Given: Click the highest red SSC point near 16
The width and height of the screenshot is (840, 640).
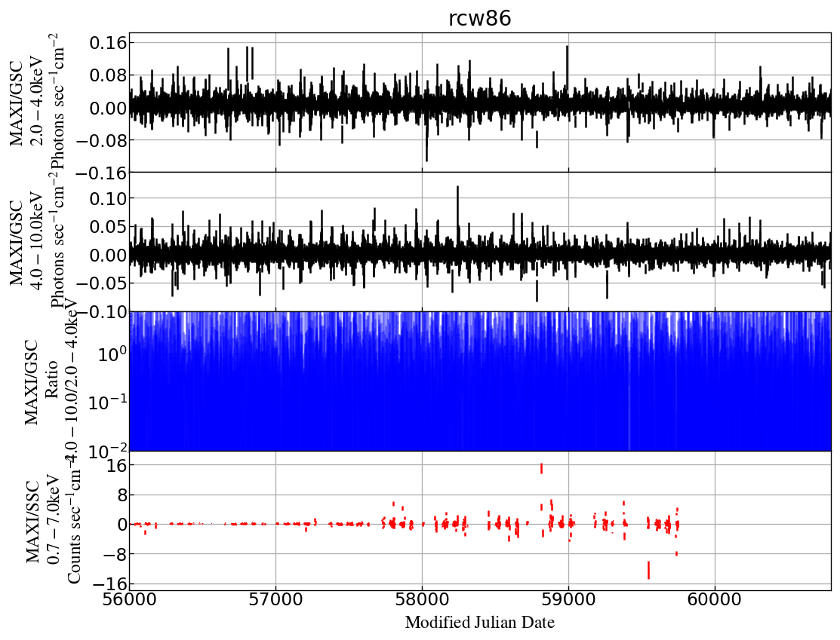Looking at the screenshot, I should (542, 468).
